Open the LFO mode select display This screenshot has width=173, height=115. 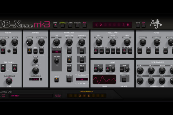pos(57,52)
